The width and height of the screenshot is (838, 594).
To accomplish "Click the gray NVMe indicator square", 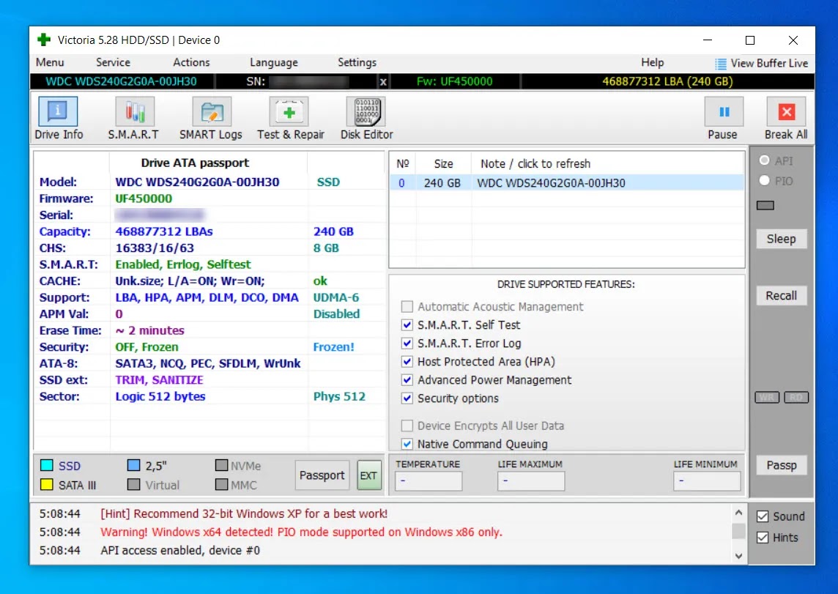I will point(221,465).
